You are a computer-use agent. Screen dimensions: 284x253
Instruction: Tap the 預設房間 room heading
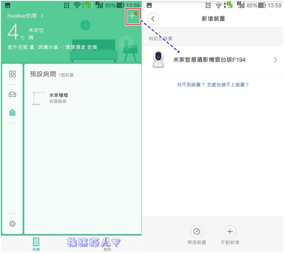43,74
